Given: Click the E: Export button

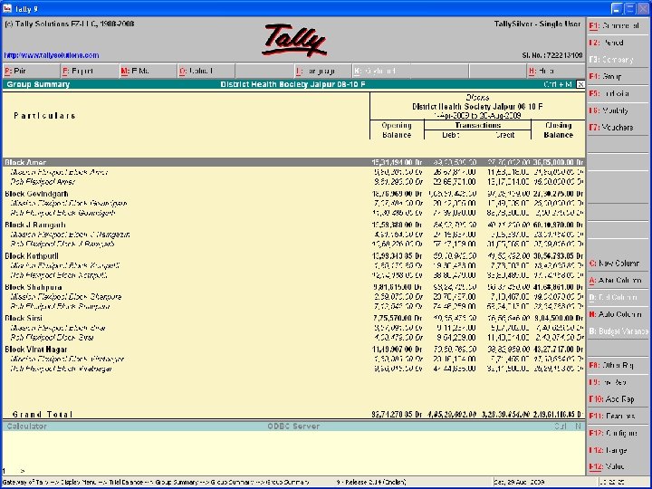Looking at the screenshot, I should (90, 72).
